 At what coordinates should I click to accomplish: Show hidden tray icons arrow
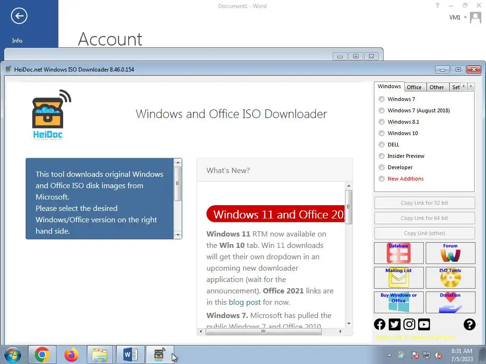click(389, 355)
